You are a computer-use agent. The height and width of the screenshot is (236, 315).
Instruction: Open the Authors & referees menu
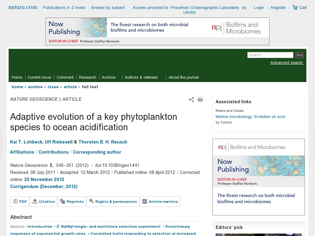[x=141, y=77]
